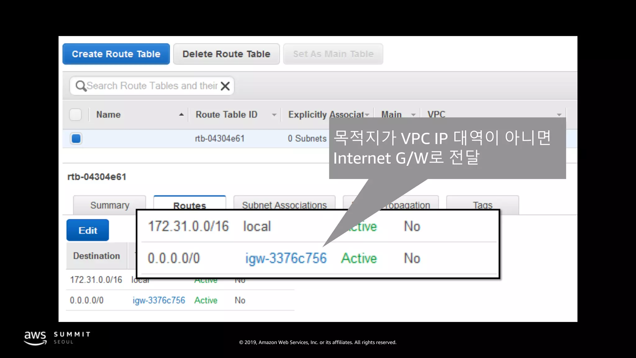Click the Edit routes button

[x=88, y=230]
